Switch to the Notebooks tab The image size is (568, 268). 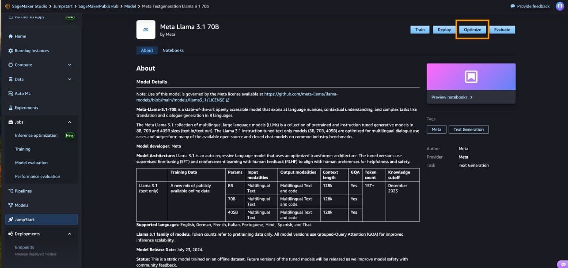click(x=173, y=50)
